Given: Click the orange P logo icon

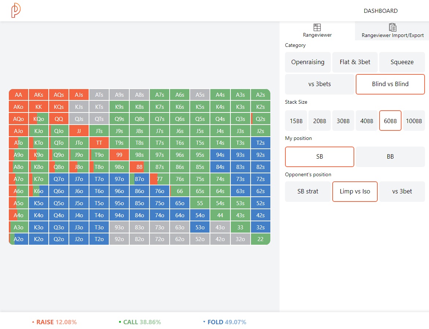Looking at the screenshot, I should point(16,10).
